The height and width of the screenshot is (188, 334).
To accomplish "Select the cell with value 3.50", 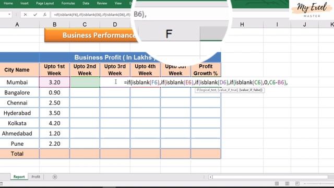I will [x=54, y=113].
